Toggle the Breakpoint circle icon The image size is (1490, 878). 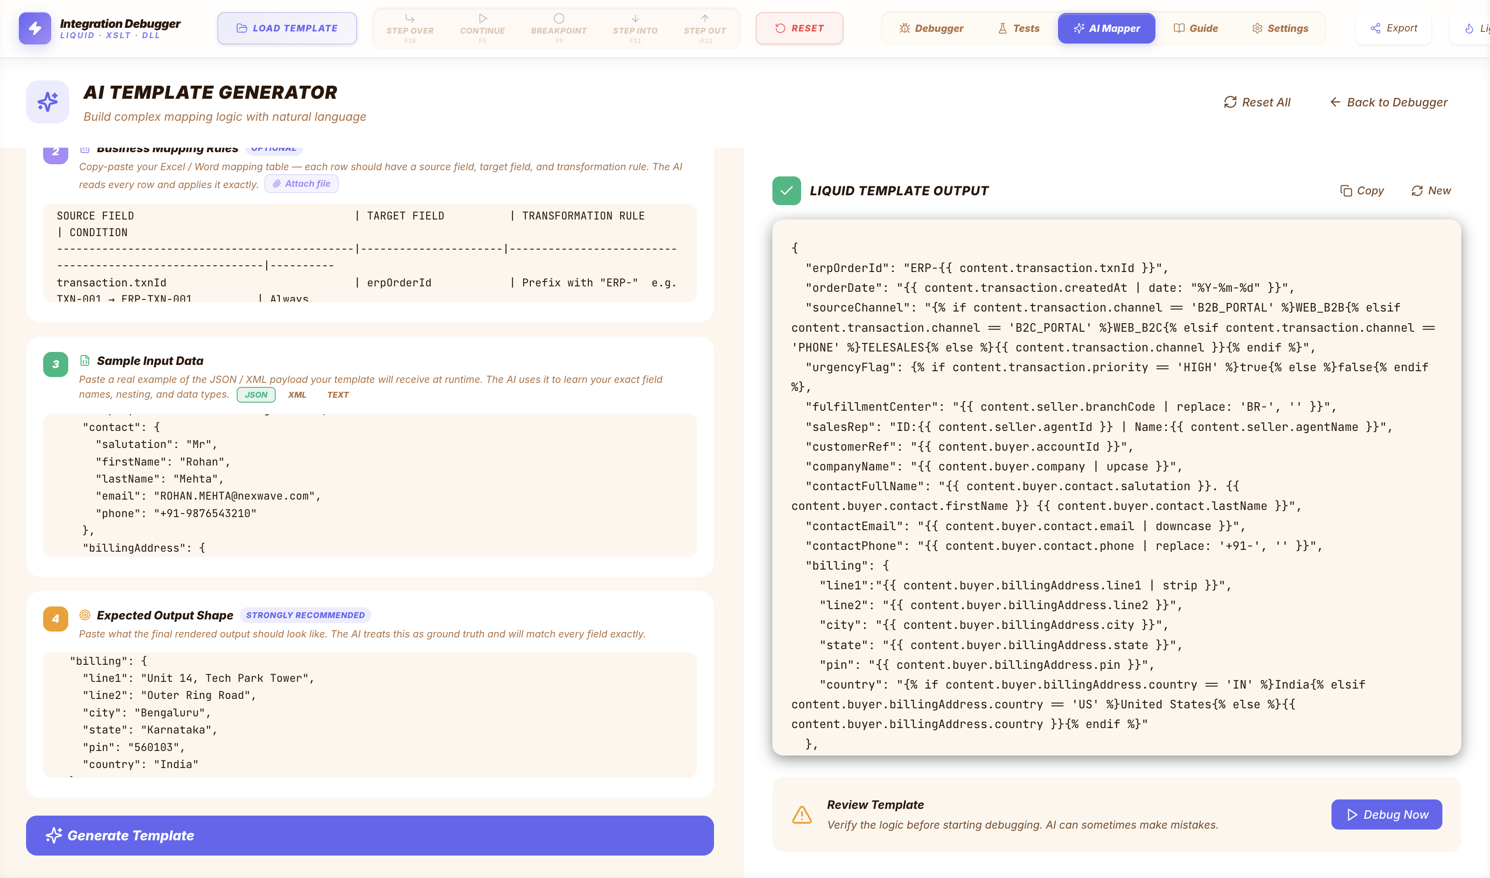pos(559,18)
